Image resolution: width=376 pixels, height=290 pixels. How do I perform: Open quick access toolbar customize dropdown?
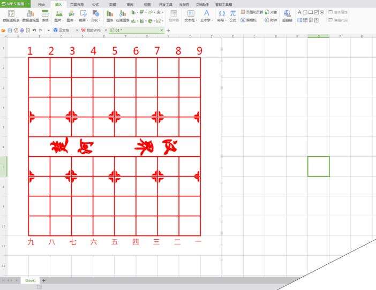48,30
